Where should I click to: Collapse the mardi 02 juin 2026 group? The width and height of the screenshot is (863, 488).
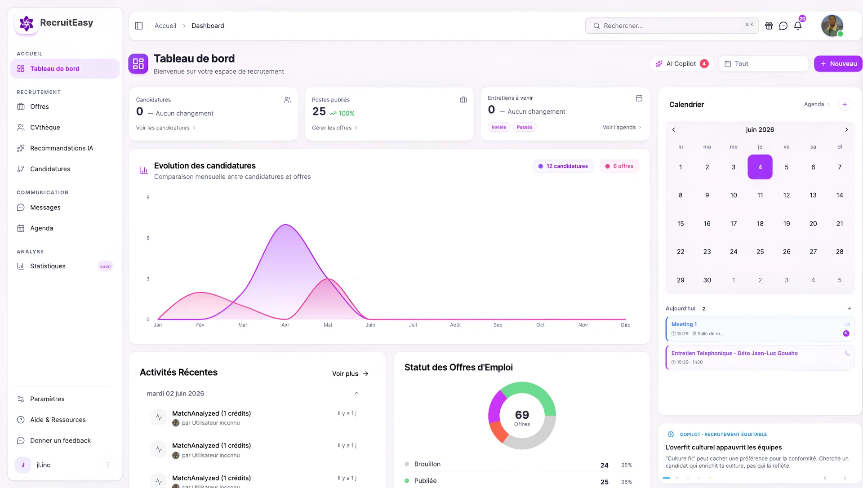pos(356,393)
